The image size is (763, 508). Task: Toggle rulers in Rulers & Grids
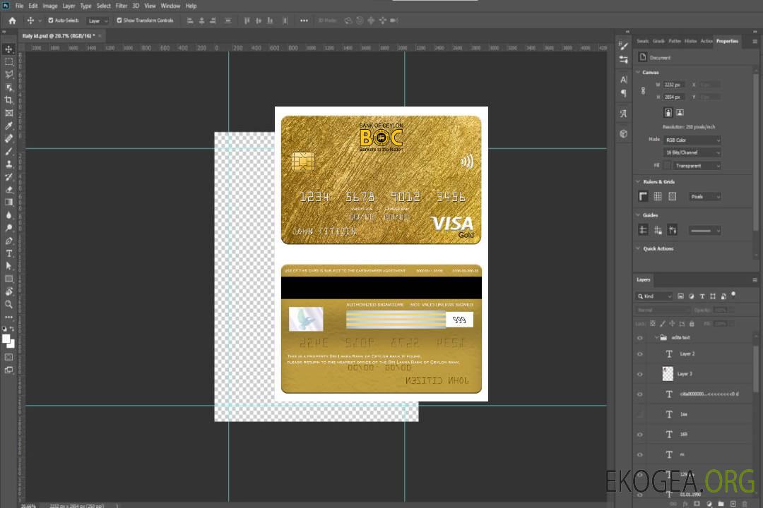tap(644, 196)
